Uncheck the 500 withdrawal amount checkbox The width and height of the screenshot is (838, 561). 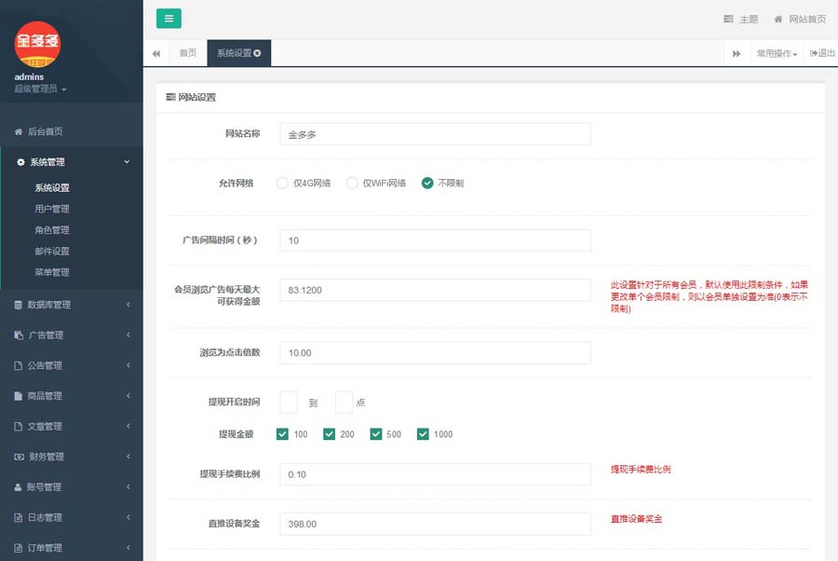(376, 434)
